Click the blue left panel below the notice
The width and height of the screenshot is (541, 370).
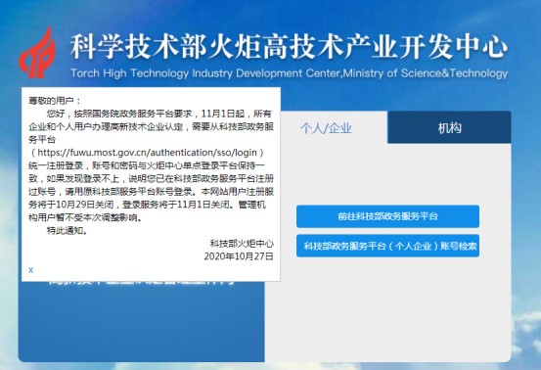tap(142, 322)
